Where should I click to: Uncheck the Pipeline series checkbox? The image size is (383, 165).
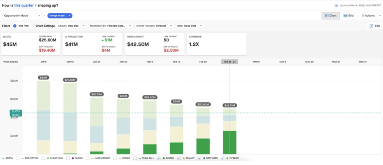(x=223, y=158)
